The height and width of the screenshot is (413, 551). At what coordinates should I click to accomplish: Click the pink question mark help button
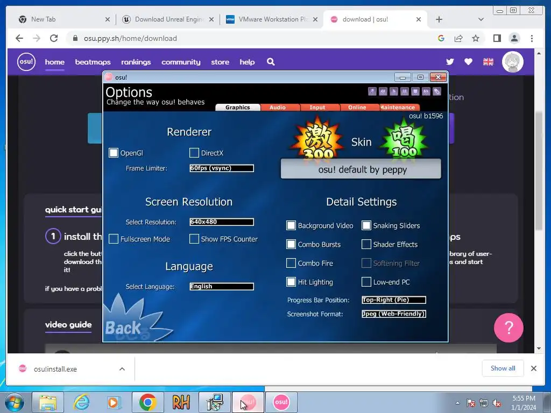[x=508, y=327]
